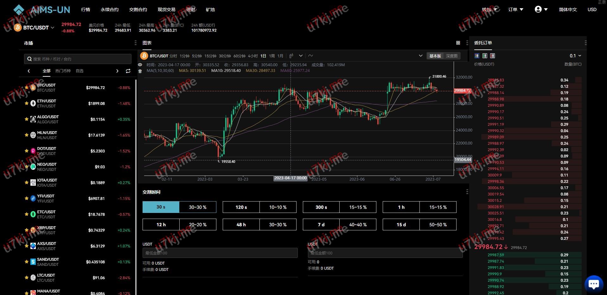Choose the 120 s delivery time option
Image resolution: width=607 pixels, height=295 pixels.
pyautogui.click(x=241, y=207)
